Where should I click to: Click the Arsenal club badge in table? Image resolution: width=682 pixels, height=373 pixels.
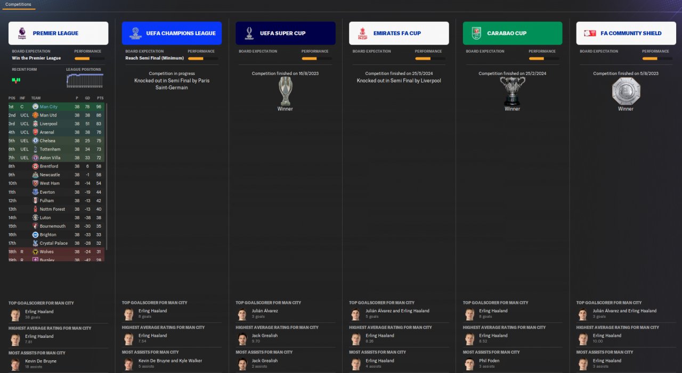pos(35,132)
